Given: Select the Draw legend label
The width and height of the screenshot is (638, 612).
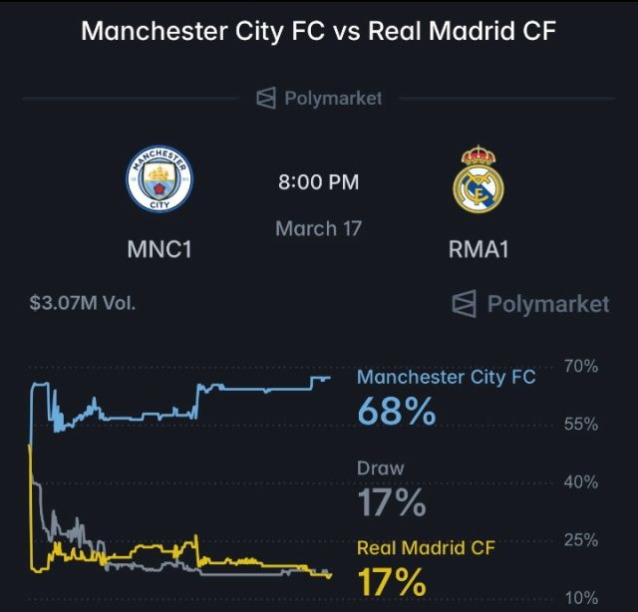Looking at the screenshot, I should pos(381,467).
